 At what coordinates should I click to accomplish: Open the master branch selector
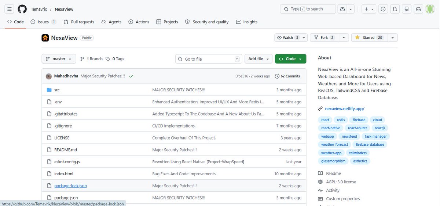point(59,59)
